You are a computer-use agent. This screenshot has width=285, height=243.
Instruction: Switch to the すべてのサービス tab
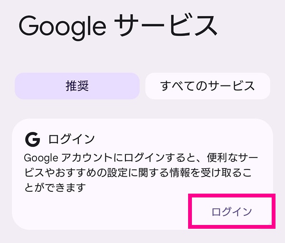pos(208,86)
